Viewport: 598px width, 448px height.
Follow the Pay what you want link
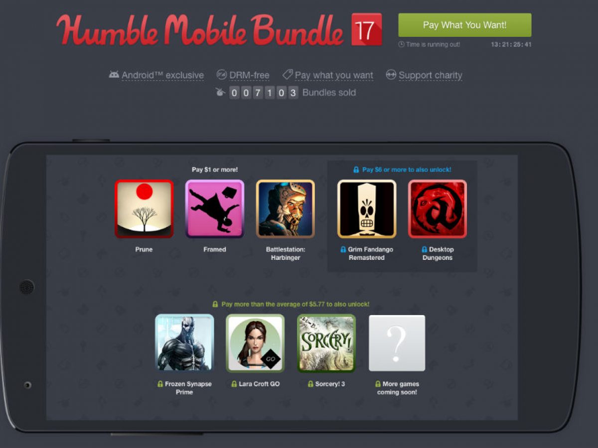[x=334, y=75]
